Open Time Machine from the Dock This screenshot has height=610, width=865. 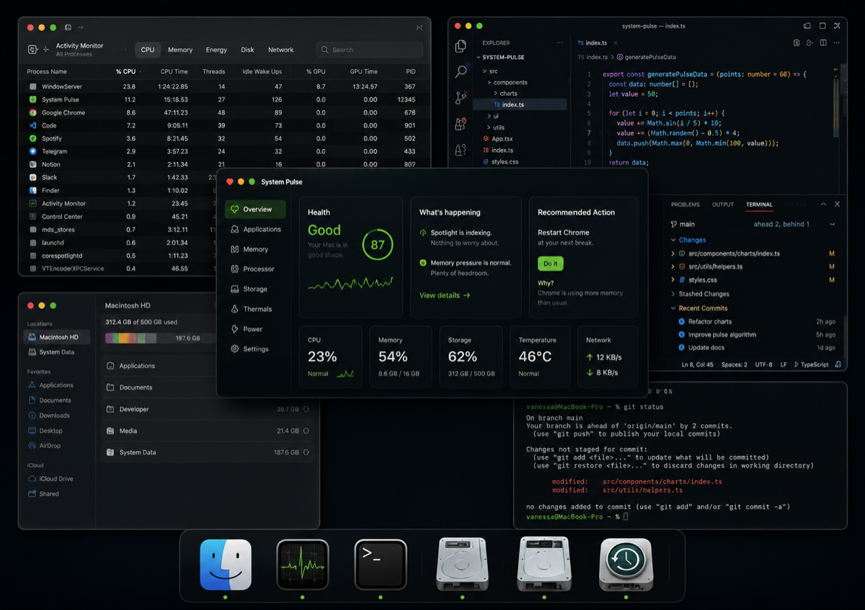point(626,565)
